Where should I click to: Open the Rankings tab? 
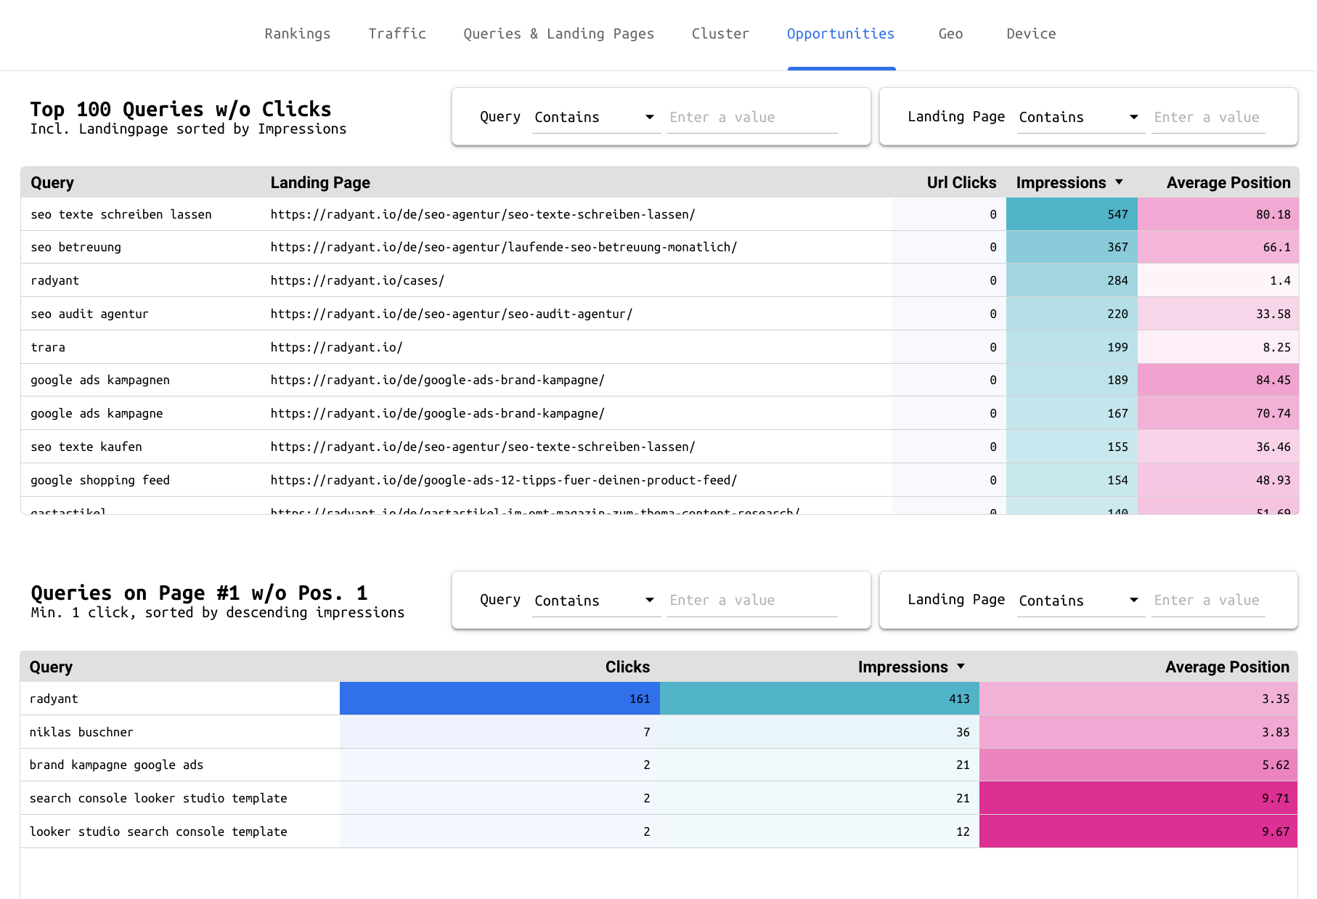coord(298,33)
